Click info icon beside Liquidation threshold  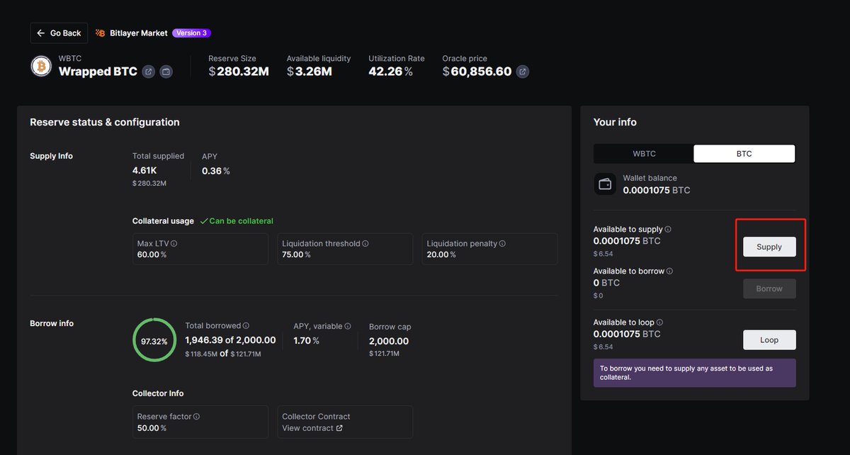365,244
